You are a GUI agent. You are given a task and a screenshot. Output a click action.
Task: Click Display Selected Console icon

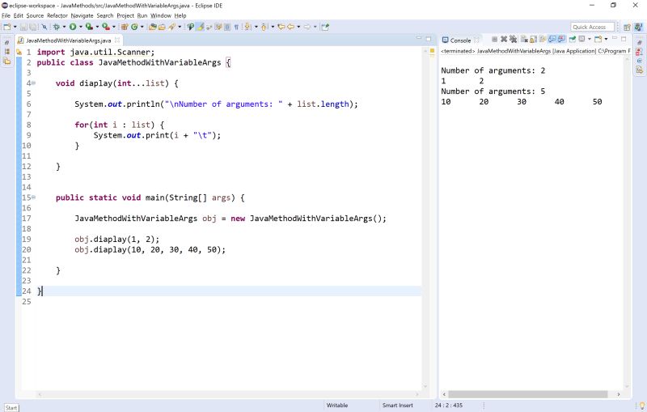click(581, 39)
